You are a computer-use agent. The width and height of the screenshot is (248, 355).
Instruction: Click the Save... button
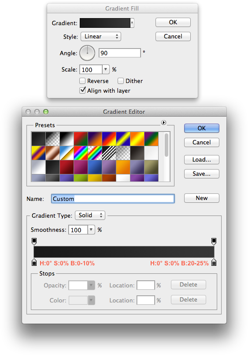pos(201,174)
